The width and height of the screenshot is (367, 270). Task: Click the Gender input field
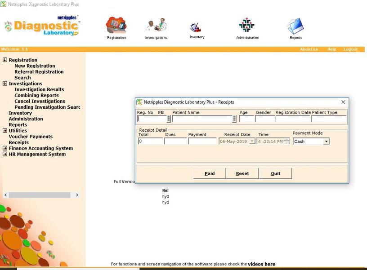(265, 119)
